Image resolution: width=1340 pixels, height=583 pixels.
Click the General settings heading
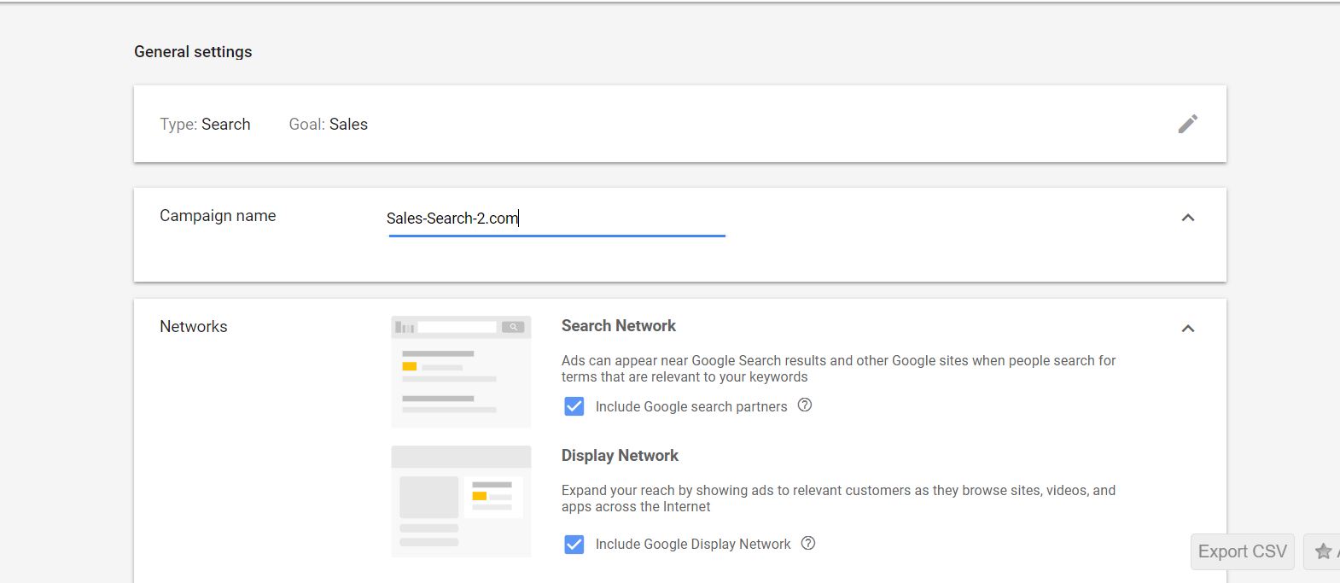click(x=193, y=52)
